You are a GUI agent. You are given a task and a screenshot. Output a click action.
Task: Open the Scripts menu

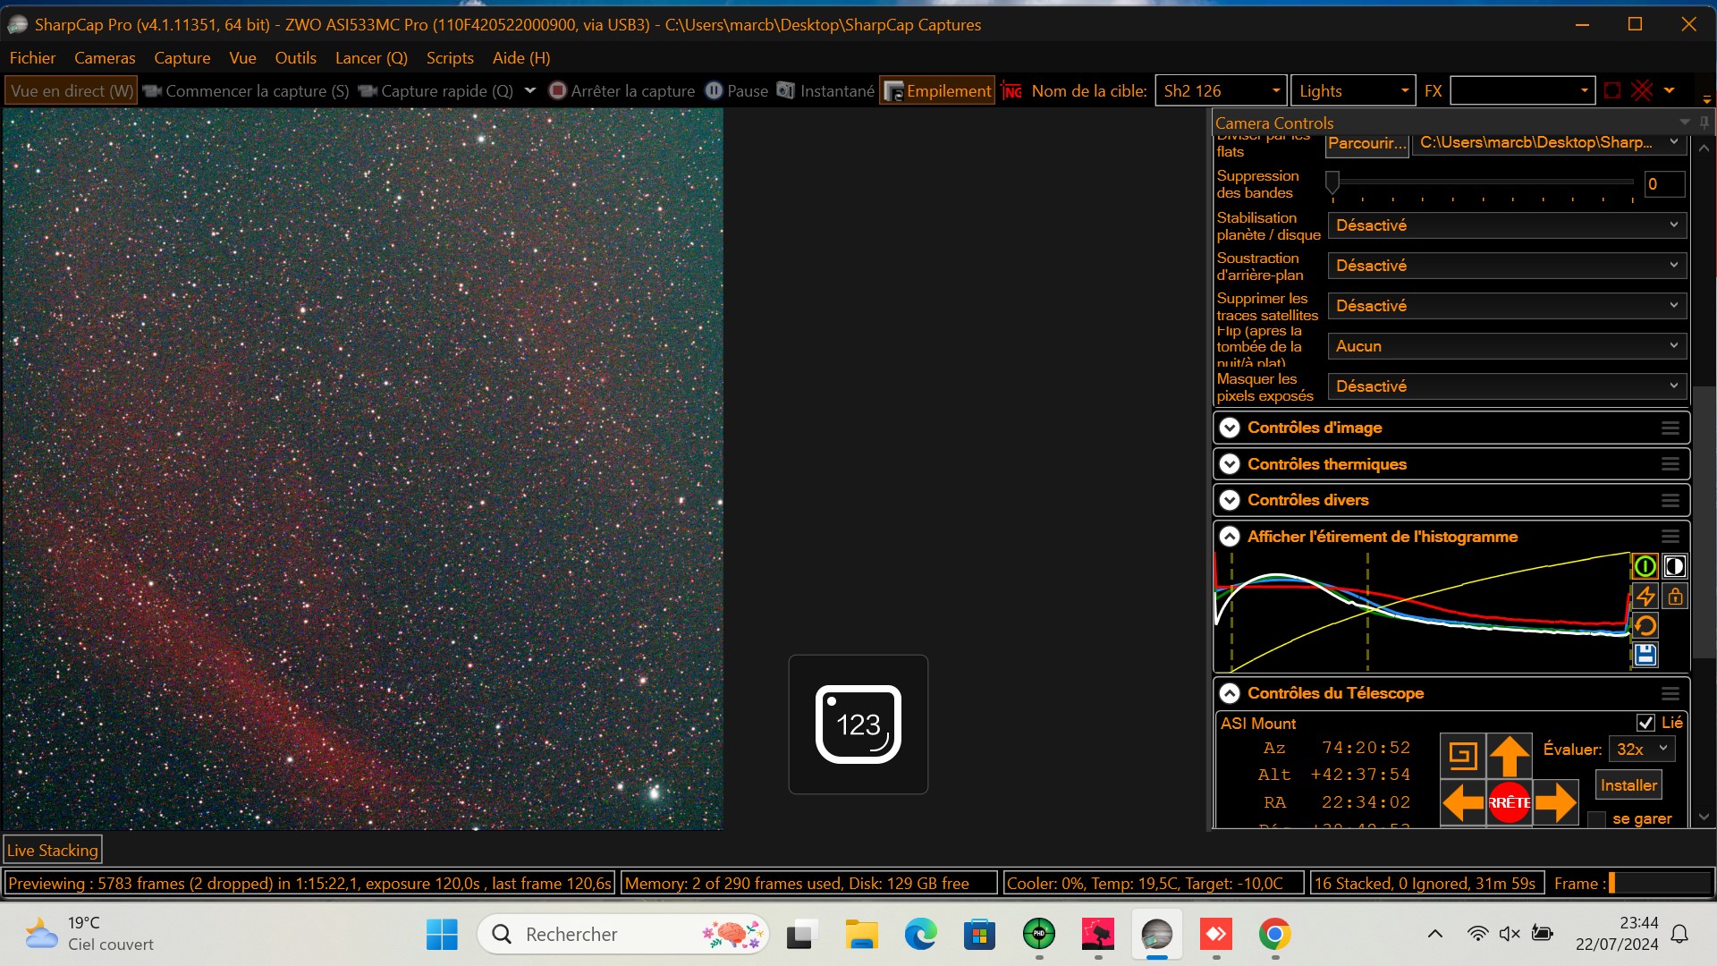pos(450,58)
